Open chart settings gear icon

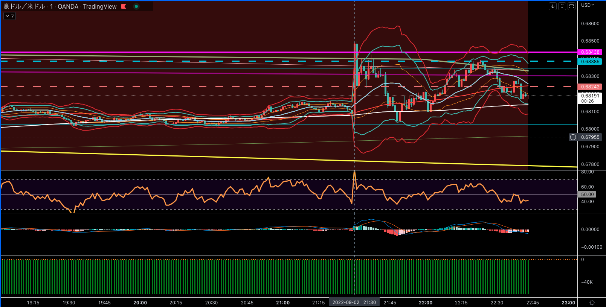click(592, 302)
